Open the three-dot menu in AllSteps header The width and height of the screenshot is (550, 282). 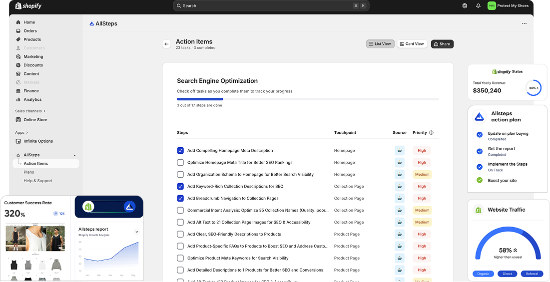pos(524,23)
